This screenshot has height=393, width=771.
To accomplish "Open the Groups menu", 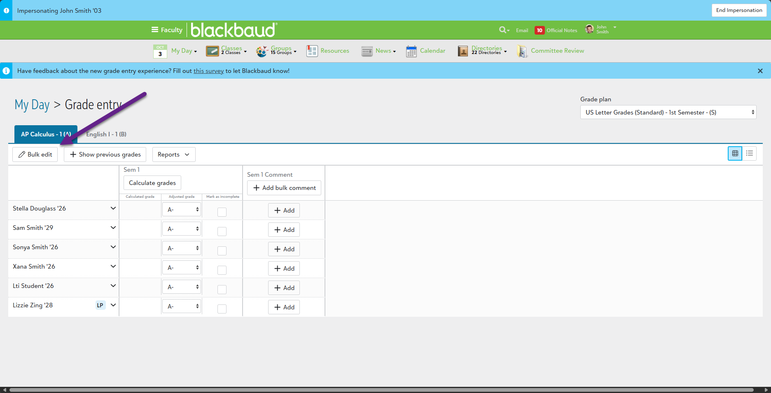I will coord(283,50).
